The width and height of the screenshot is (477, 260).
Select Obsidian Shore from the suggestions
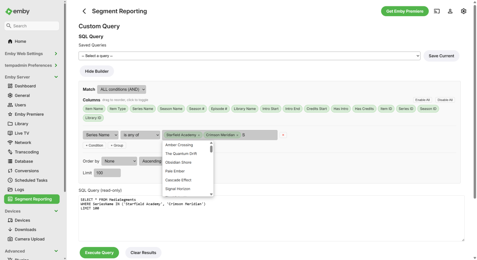(x=178, y=162)
